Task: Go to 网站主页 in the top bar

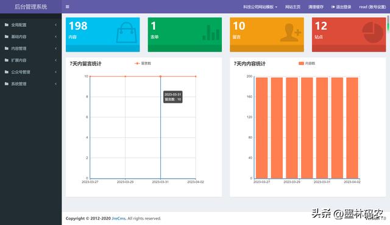Action: pos(292,7)
